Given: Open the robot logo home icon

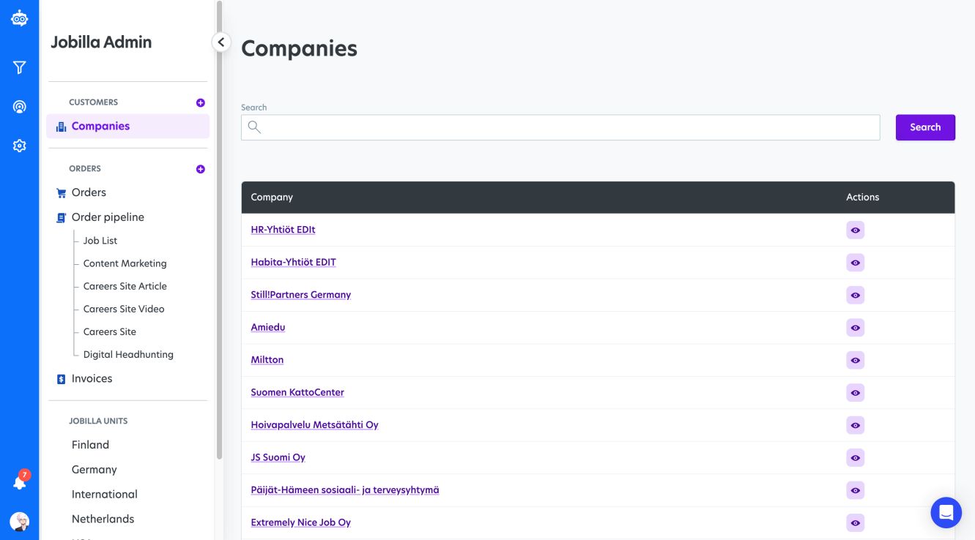Looking at the screenshot, I should [x=20, y=19].
